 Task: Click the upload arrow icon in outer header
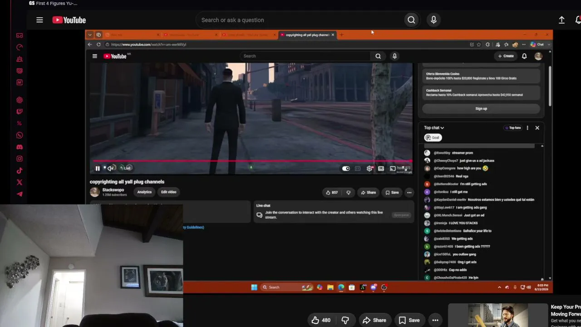click(x=561, y=20)
